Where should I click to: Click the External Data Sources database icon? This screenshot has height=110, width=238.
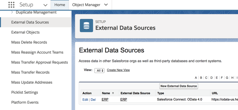click(x=86, y=25)
